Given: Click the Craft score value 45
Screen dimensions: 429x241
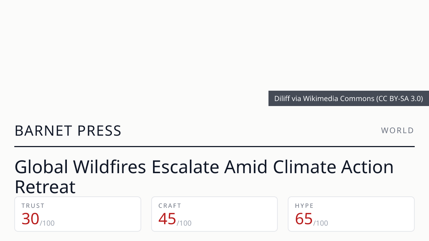Looking at the screenshot, I should [167, 219].
